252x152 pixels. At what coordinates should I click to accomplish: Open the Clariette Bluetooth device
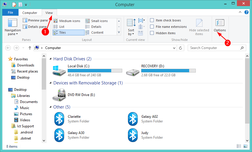(x=72, y=119)
